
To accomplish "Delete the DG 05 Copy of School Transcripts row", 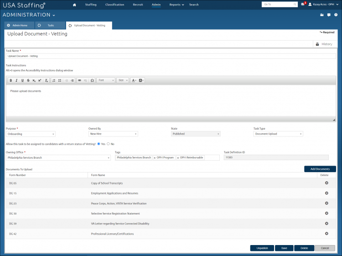I will [x=326, y=183].
